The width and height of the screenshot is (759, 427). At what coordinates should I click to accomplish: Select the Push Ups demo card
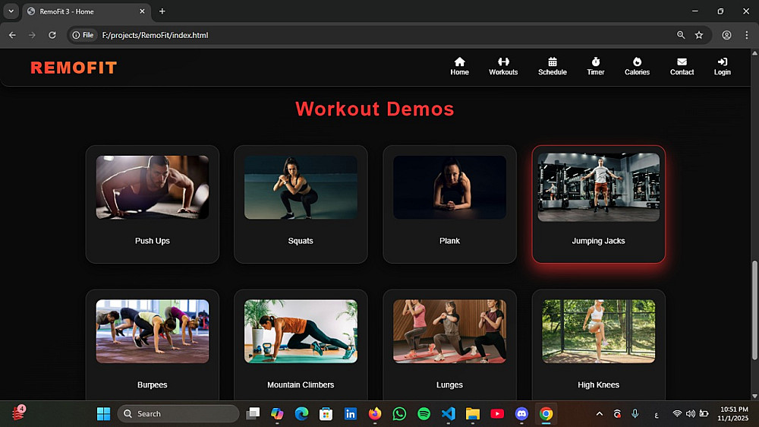point(153,204)
